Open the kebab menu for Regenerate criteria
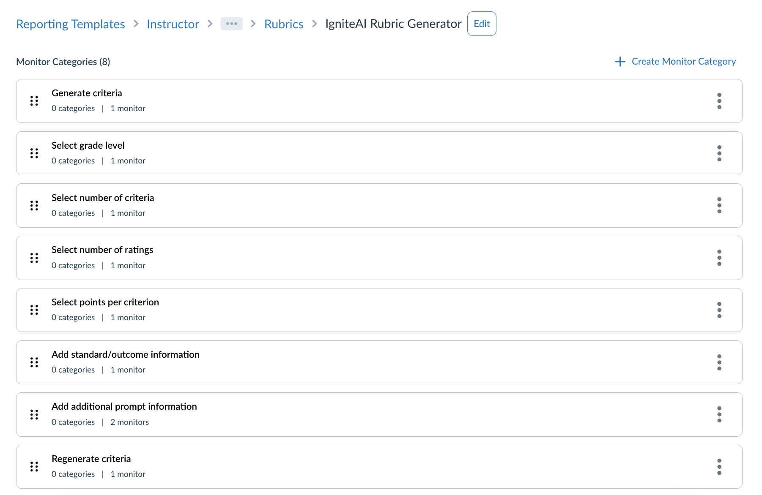 [x=719, y=467]
